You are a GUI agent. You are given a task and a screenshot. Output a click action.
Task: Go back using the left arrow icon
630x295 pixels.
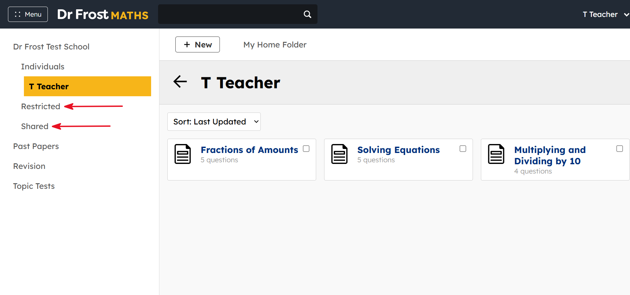tap(180, 82)
